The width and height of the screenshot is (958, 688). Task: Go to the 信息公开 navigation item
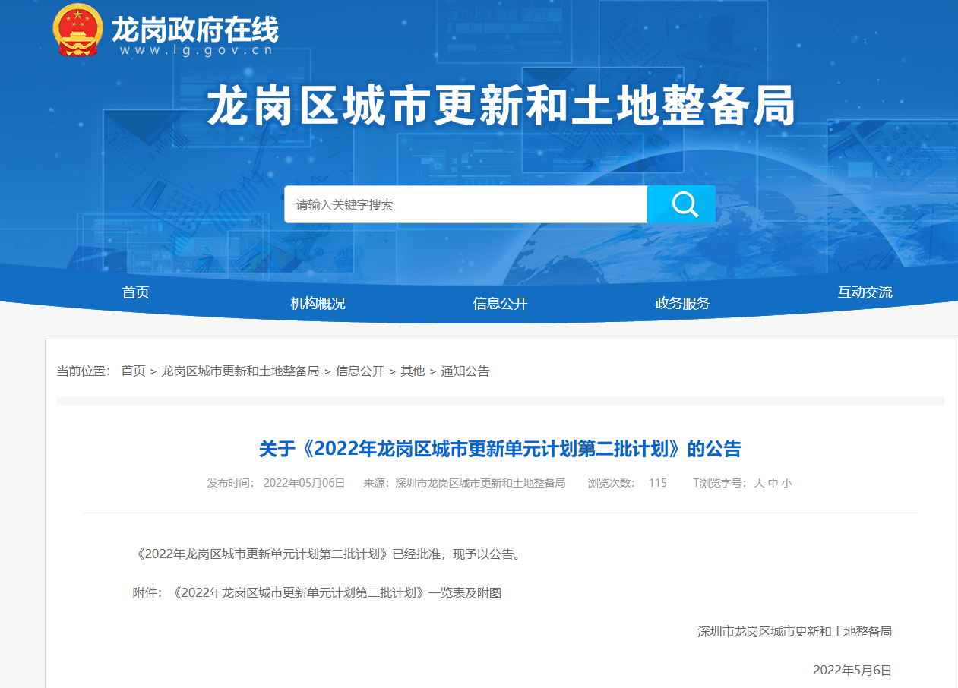[500, 304]
